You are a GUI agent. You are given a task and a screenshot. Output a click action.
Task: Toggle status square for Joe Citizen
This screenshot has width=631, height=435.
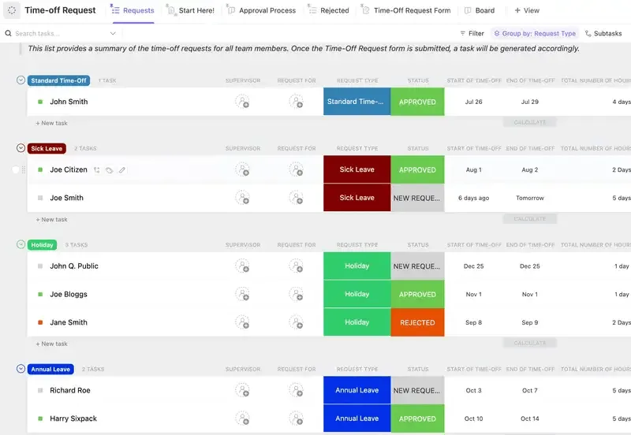(40, 169)
